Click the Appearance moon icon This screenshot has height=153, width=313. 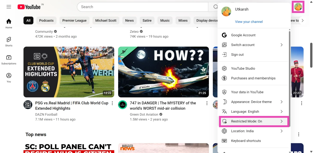click(224, 102)
